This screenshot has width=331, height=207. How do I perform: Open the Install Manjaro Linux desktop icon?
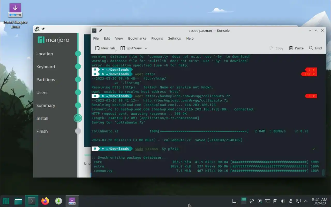coord(15,16)
